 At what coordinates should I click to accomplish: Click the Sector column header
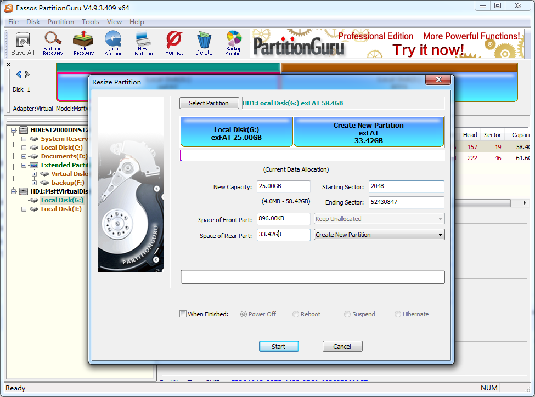pyautogui.click(x=492, y=135)
